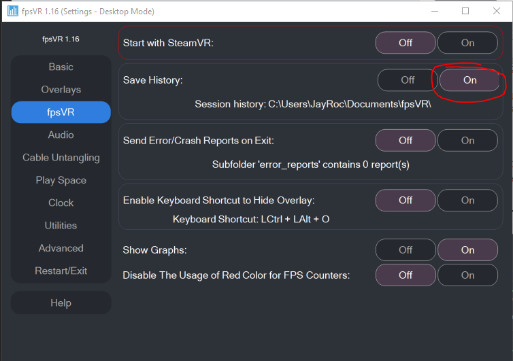This screenshot has width=513, height=361.
Task: Click the fpsVR app icon in title bar
Action: click(13, 11)
